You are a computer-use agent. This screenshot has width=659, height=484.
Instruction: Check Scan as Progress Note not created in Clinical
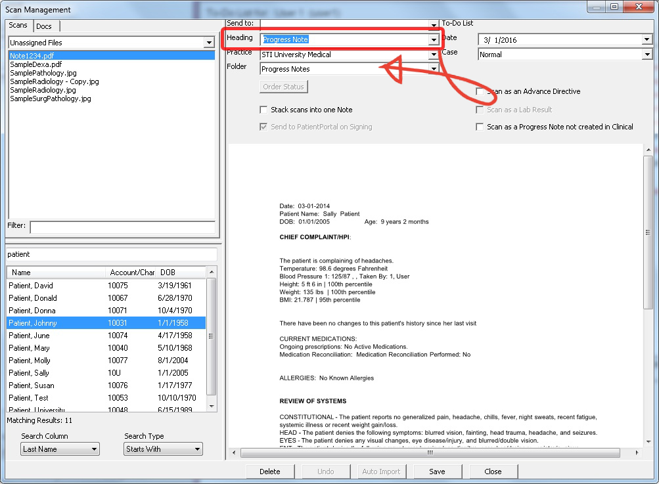[x=480, y=127]
